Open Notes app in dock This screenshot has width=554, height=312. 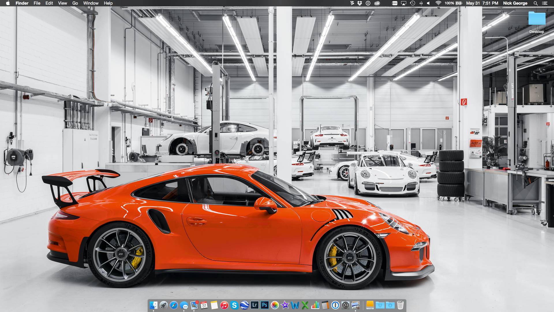pos(214,305)
